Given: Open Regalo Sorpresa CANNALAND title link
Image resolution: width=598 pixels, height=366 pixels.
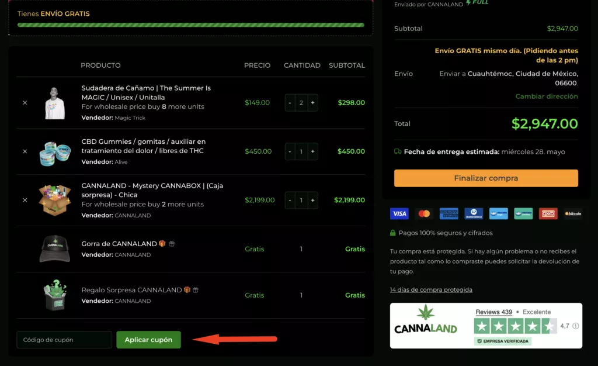Looking at the screenshot, I should pos(131,290).
